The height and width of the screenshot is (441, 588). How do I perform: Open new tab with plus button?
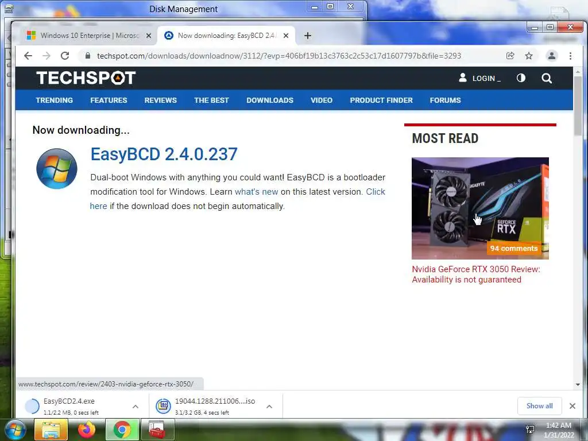coord(308,36)
